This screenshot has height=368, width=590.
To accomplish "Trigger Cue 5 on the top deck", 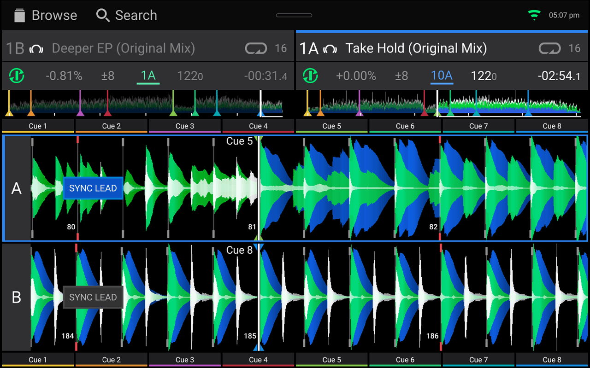I will click(x=332, y=125).
